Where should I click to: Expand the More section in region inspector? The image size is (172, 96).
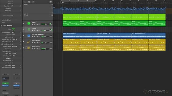point(1,22)
